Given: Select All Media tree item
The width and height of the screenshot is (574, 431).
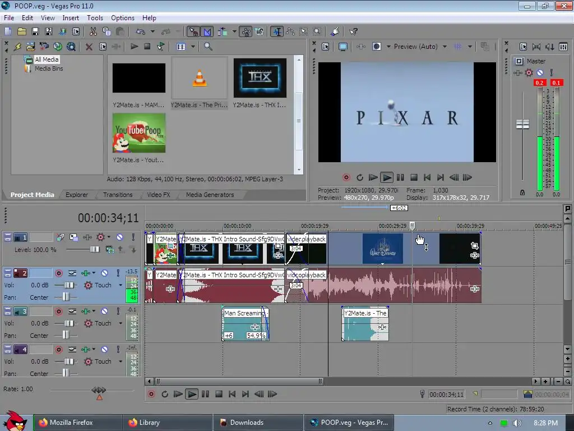Looking at the screenshot, I should pos(47,59).
